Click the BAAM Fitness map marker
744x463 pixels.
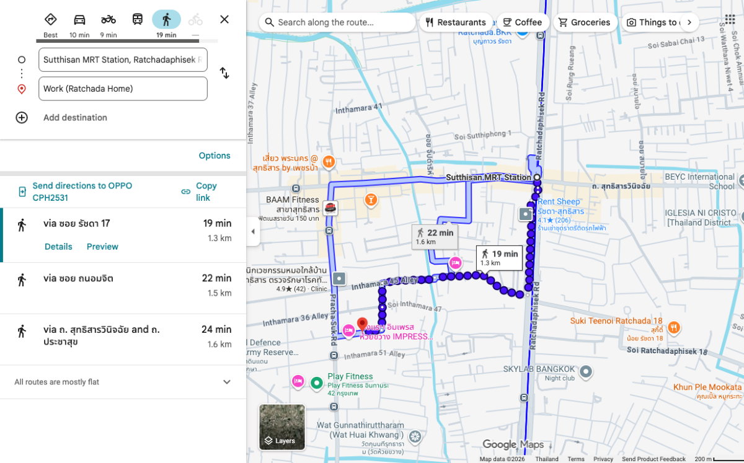coord(331,208)
